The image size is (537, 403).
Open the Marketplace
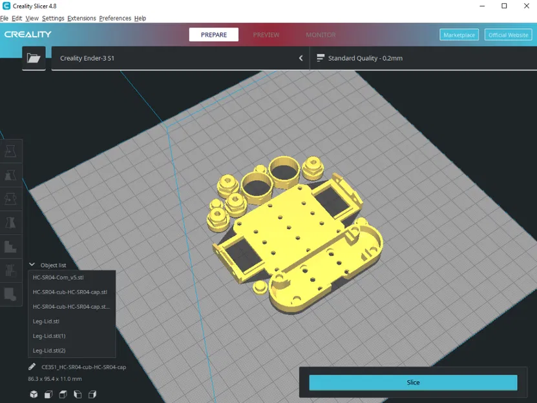pyautogui.click(x=459, y=35)
